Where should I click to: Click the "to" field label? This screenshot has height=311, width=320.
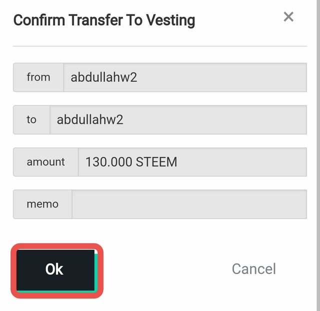31,119
